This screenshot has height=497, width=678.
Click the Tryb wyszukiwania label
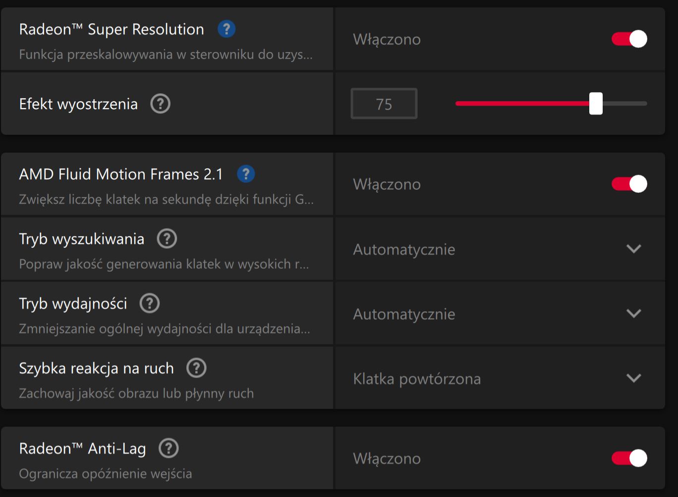(82, 239)
